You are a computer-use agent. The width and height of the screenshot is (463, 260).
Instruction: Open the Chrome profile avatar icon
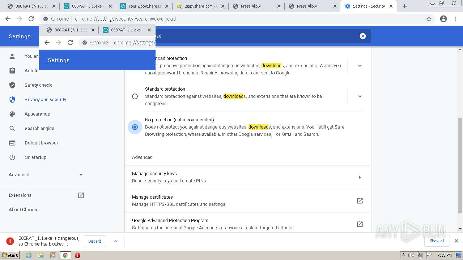pyautogui.click(x=443, y=19)
